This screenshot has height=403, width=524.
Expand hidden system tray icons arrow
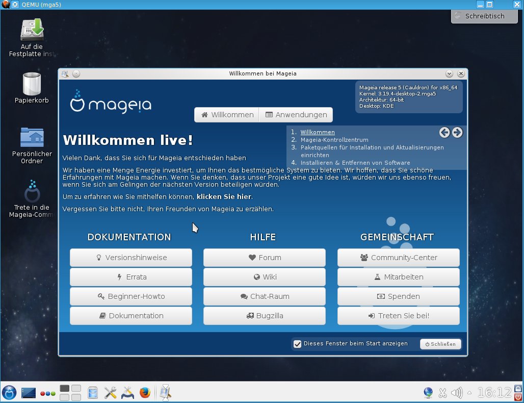(x=469, y=392)
